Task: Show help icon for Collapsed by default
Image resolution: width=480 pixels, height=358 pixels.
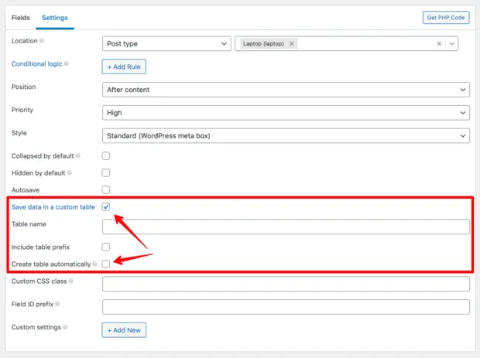Action: pos(78,156)
